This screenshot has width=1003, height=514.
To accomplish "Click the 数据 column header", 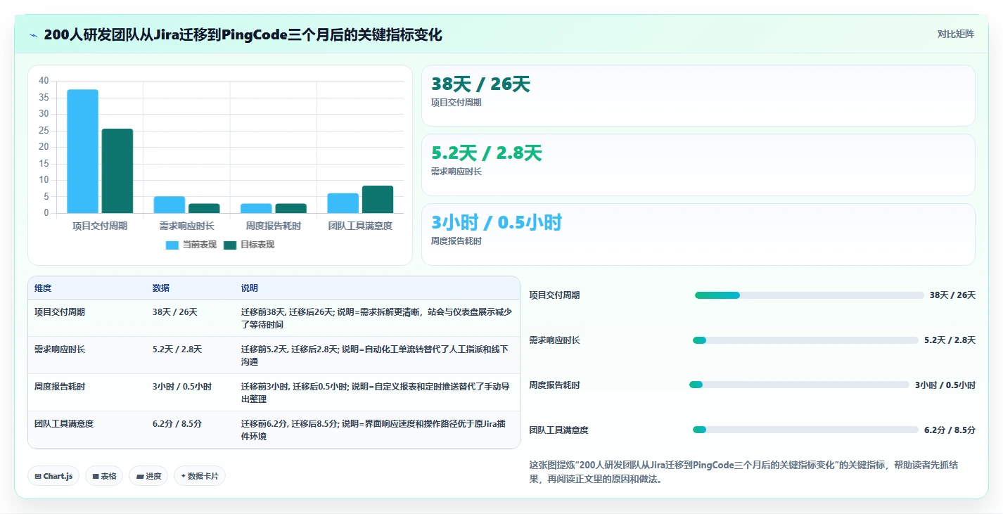I will (160, 288).
